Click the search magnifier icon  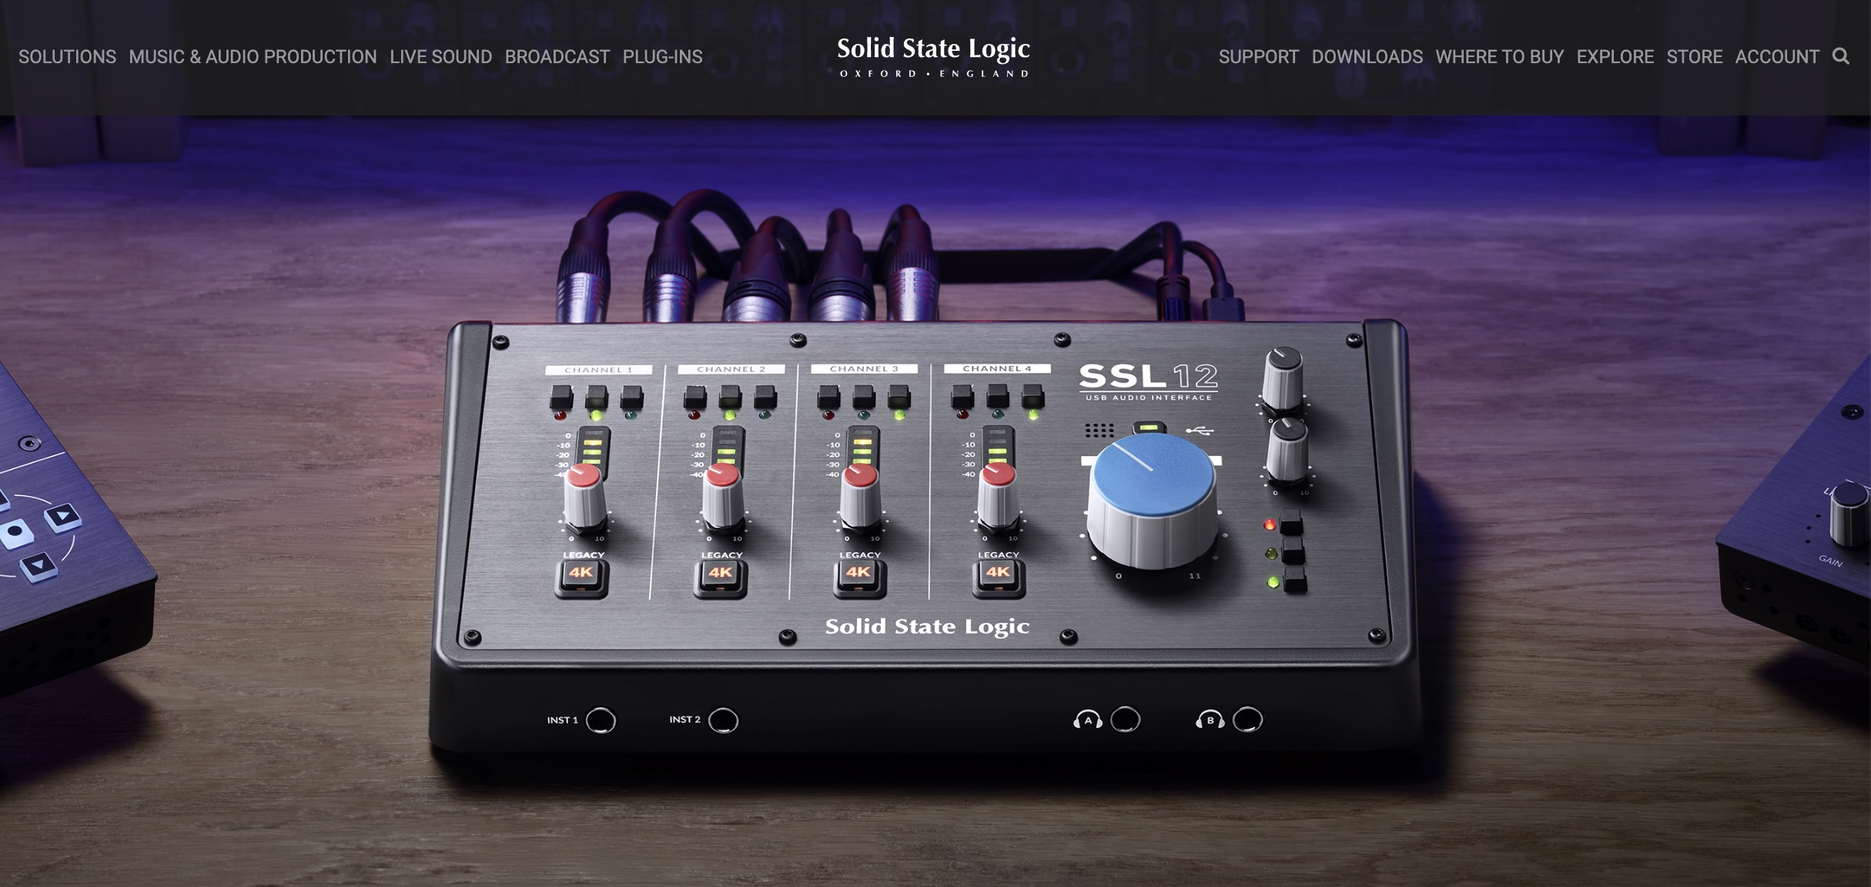click(1841, 56)
